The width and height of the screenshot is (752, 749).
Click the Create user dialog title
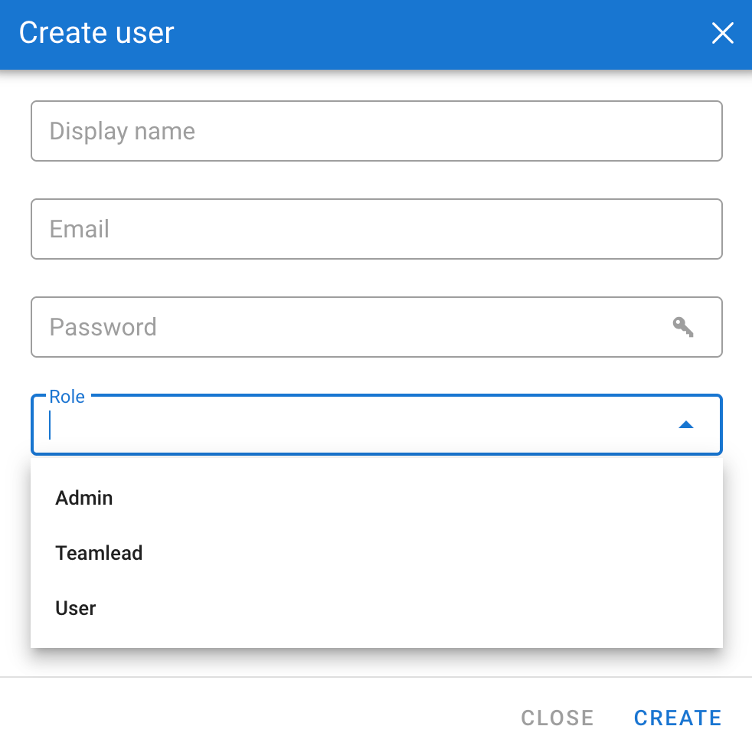[x=96, y=33]
